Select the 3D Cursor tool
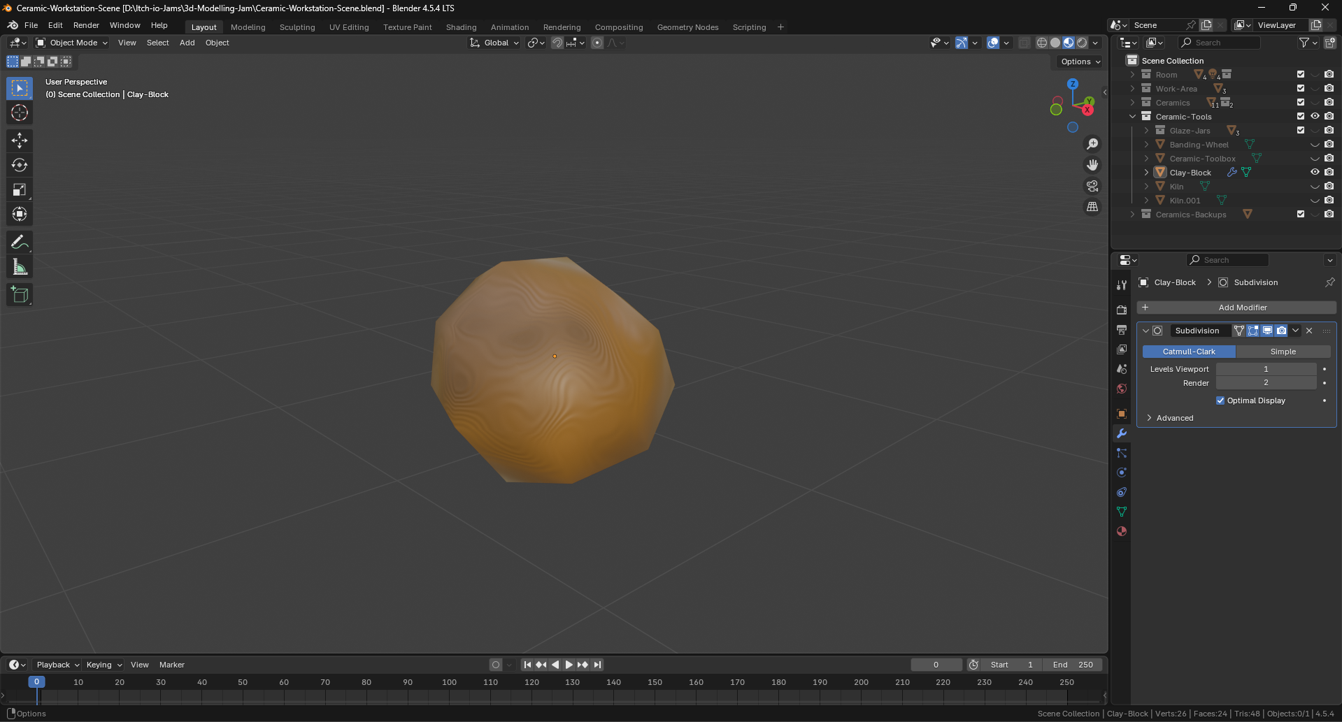The width and height of the screenshot is (1342, 722). pos(20,113)
